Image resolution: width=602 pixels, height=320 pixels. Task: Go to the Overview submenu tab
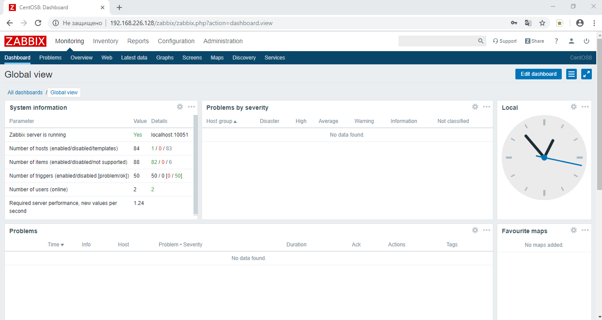(82, 58)
